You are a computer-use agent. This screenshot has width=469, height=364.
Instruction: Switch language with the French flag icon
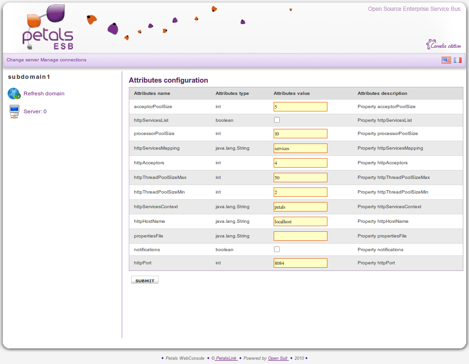[458, 60]
